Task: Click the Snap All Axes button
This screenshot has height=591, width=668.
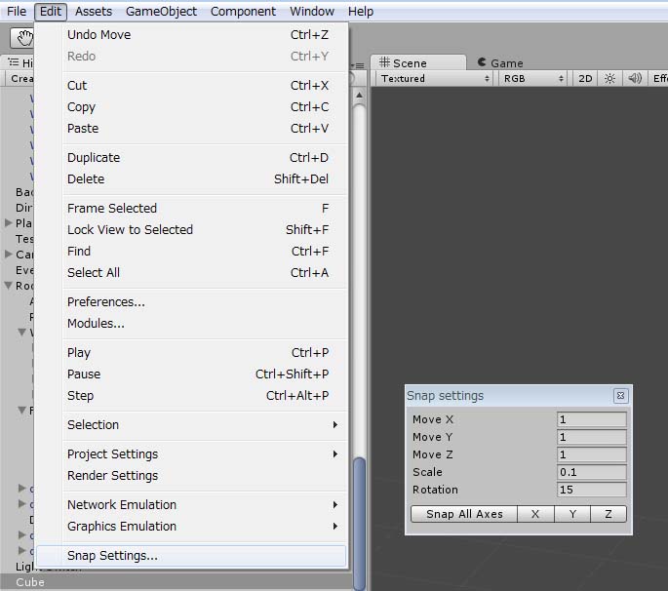Action: (x=464, y=514)
